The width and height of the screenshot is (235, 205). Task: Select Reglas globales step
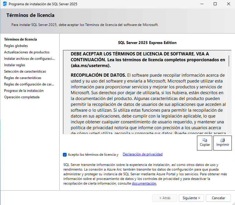tap(16, 46)
